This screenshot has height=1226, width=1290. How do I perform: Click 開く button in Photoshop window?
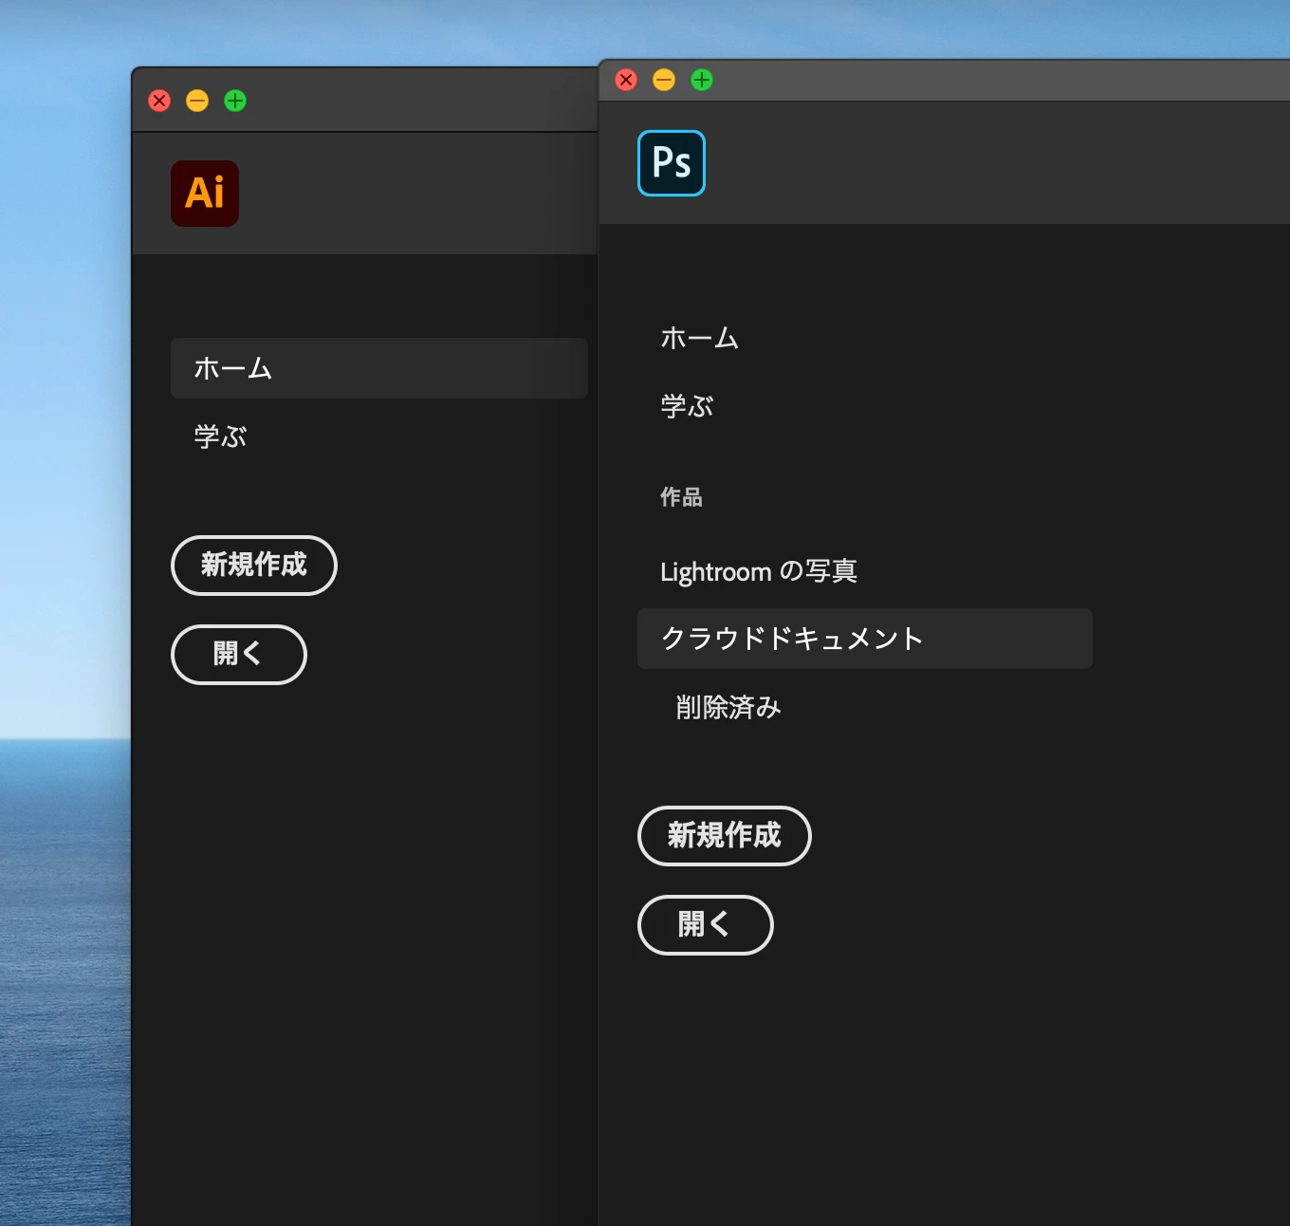[x=706, y=925]
